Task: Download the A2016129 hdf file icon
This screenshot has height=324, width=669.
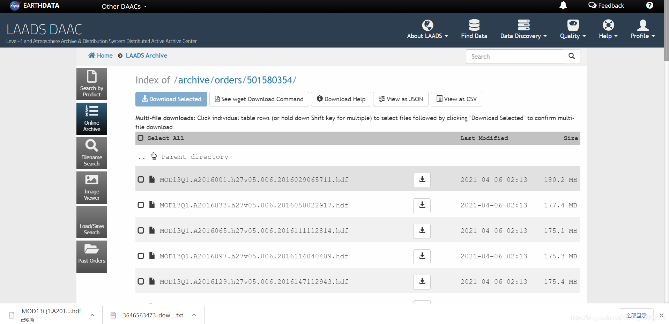Action: [422, 282]
